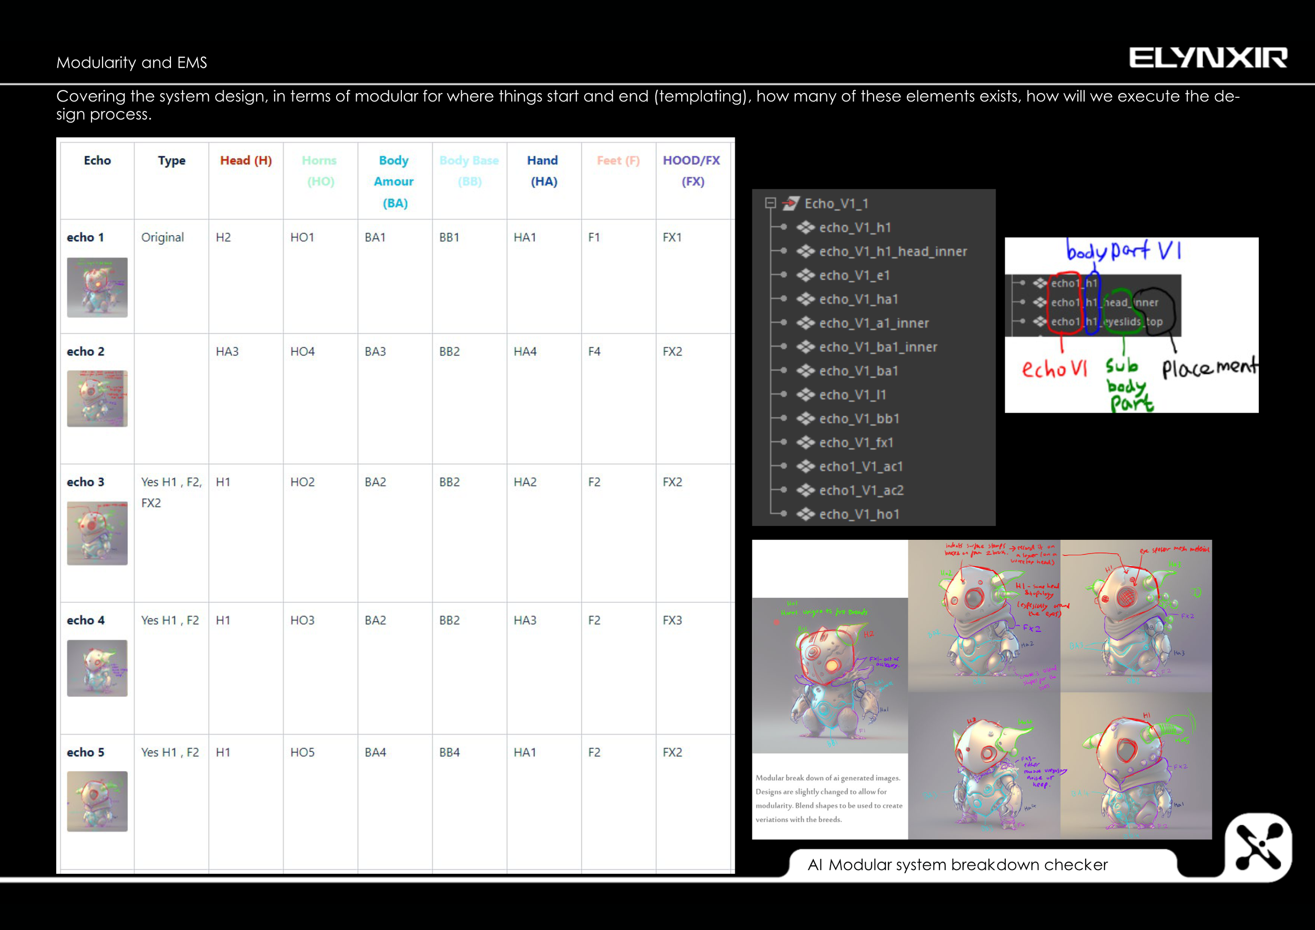The height and width of the screenshot is (930, 1315).
Task: Select the echo_V1_fx1 tree item
Action: point(856,443)
